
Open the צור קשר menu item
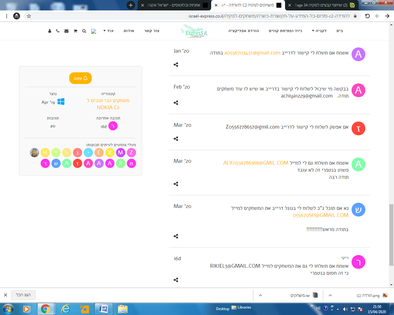tap(152, 31)
